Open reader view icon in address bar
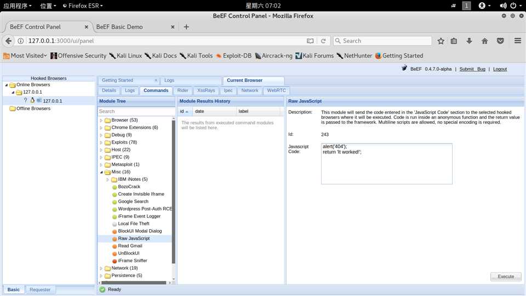526x296 pixels. tap(310, 41)
